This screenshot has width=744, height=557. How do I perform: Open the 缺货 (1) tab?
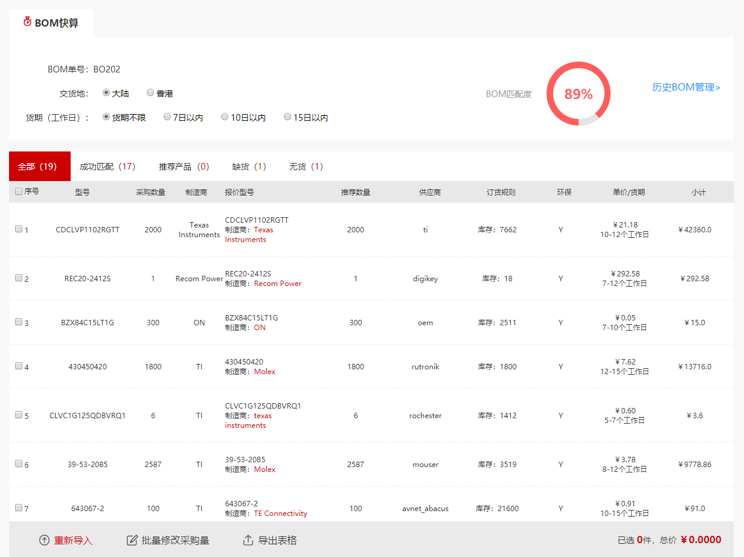(249, 167)
